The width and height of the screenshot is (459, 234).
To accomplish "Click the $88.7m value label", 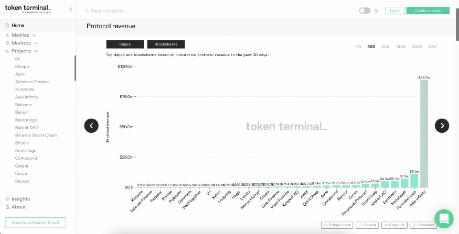I will (424, 77).
